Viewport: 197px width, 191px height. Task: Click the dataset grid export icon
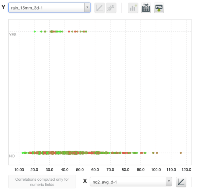(x=146, y=8)
